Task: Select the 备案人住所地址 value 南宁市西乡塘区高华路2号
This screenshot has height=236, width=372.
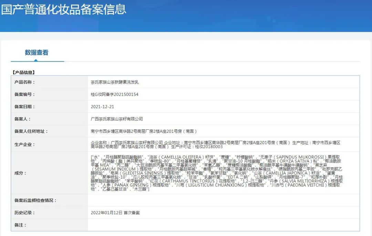Action: 144,131
